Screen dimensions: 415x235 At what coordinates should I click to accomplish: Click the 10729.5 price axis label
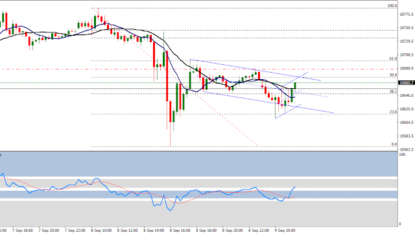pyautogui.click(x=407, y=42)
